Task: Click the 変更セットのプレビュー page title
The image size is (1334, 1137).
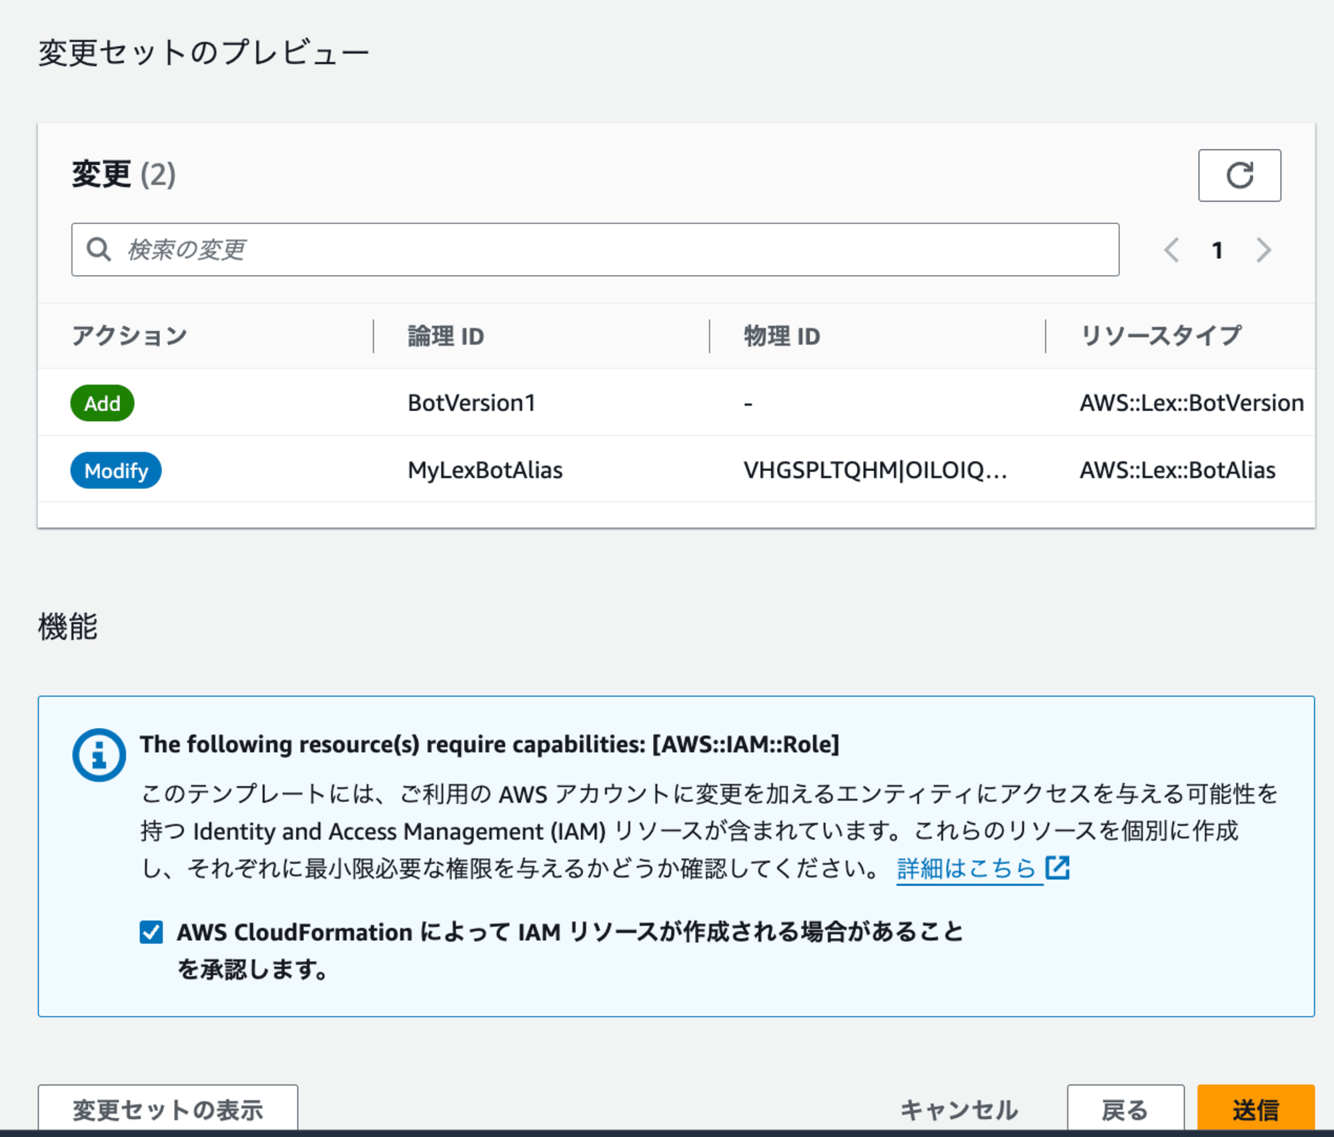Action: coord(203,53)
